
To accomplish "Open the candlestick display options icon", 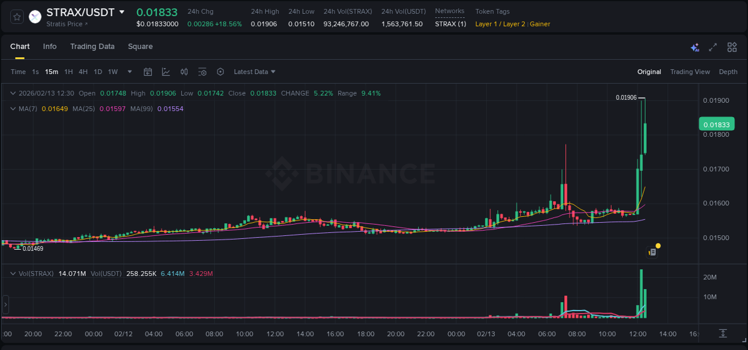I will pos(184,72).
